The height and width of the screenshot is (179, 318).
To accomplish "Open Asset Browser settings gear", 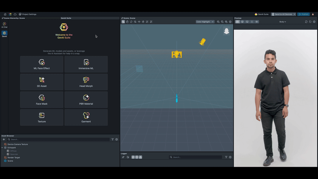I will [117, 139].
